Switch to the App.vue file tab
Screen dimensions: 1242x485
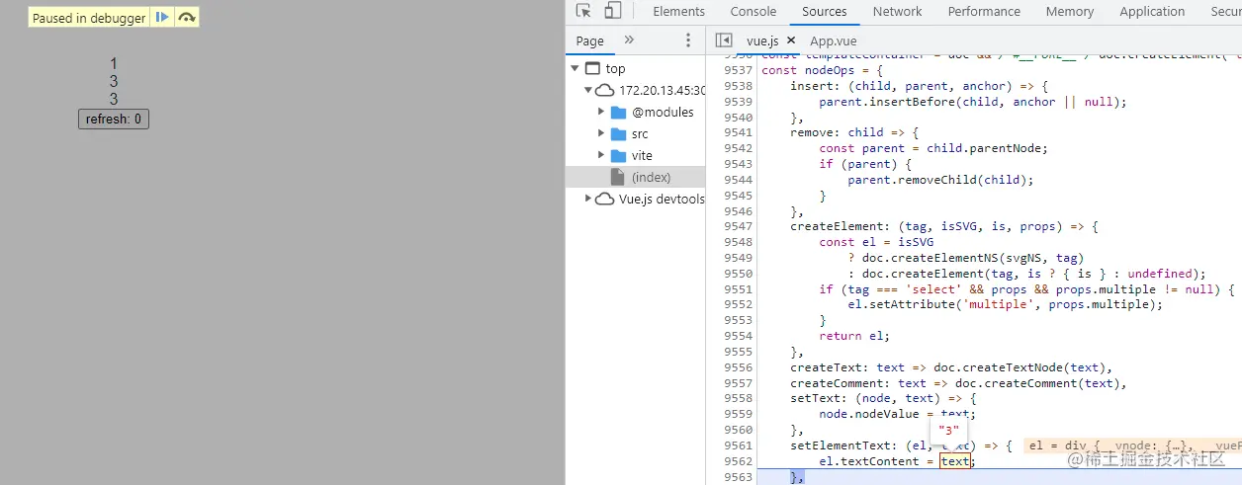click(x=834, y=40)
